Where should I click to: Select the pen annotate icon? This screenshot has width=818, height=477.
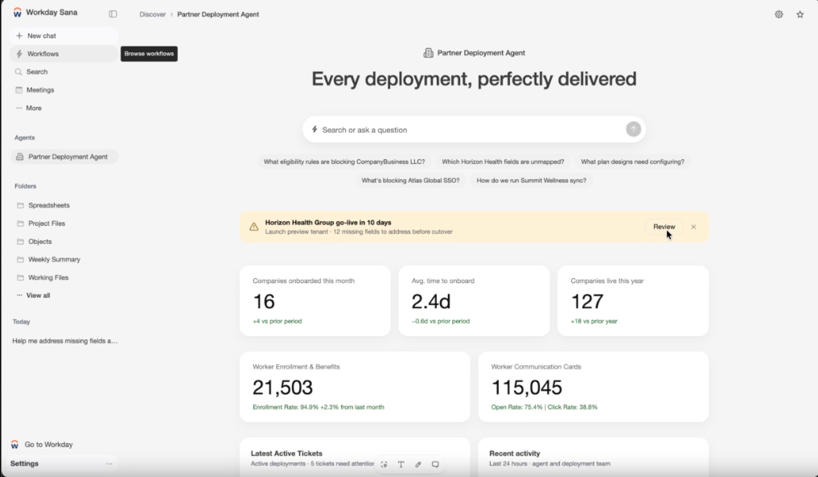(418, 464)
